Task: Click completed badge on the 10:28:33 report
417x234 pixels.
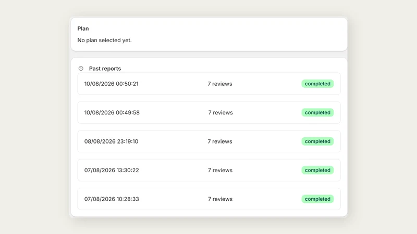Action: pyautogui.click(x=317, y=199)
